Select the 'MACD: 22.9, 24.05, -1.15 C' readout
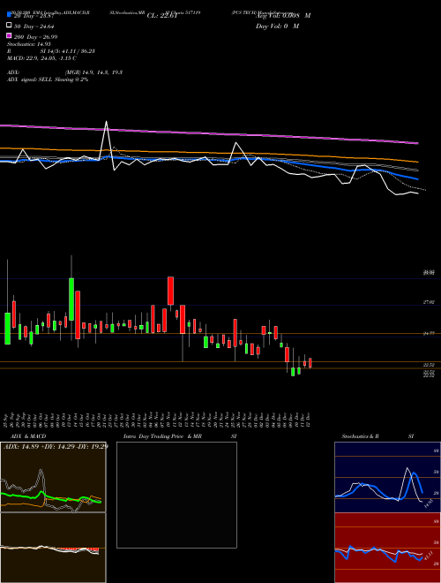Viewport: 441px width, 583px height. pyautogui.click(x=41, y=58)
